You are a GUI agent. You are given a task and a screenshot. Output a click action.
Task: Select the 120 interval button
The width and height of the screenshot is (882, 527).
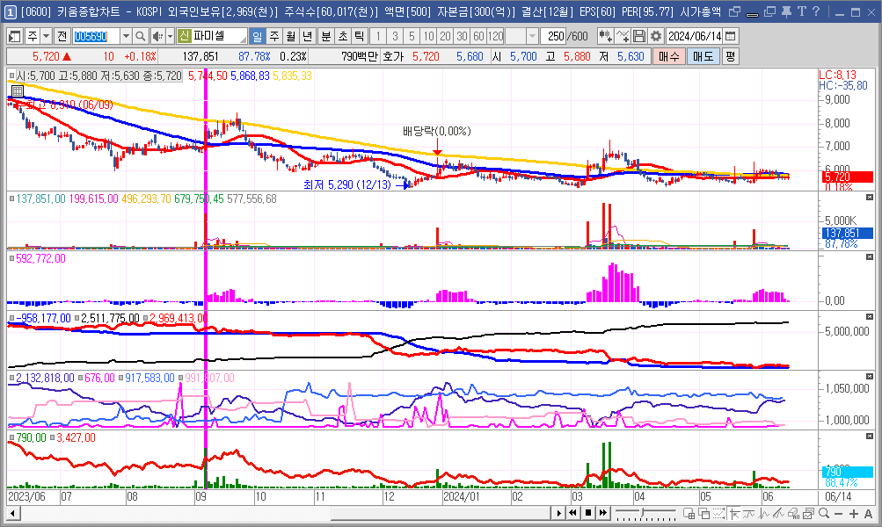coord(496,36)
